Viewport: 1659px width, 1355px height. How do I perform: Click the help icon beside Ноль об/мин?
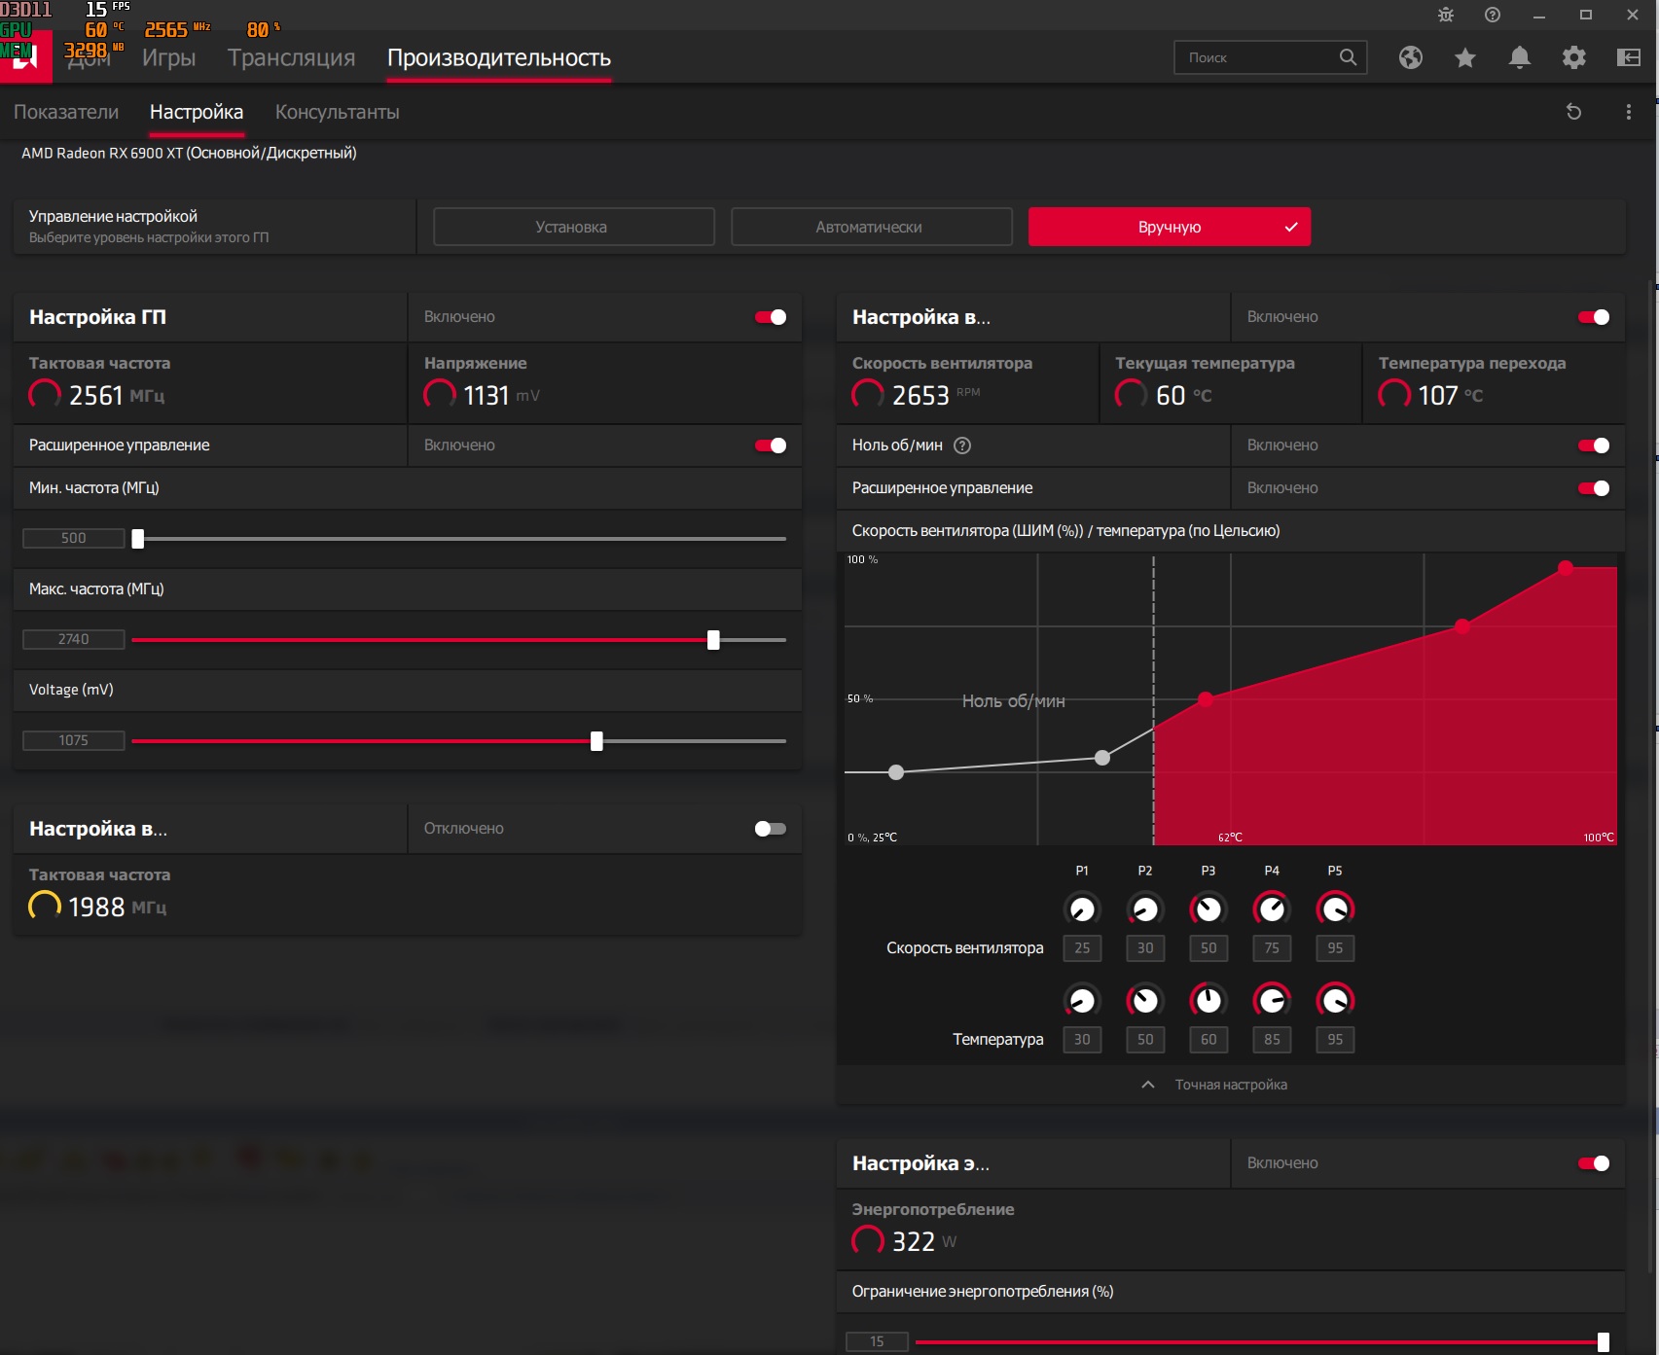point(962,446)
